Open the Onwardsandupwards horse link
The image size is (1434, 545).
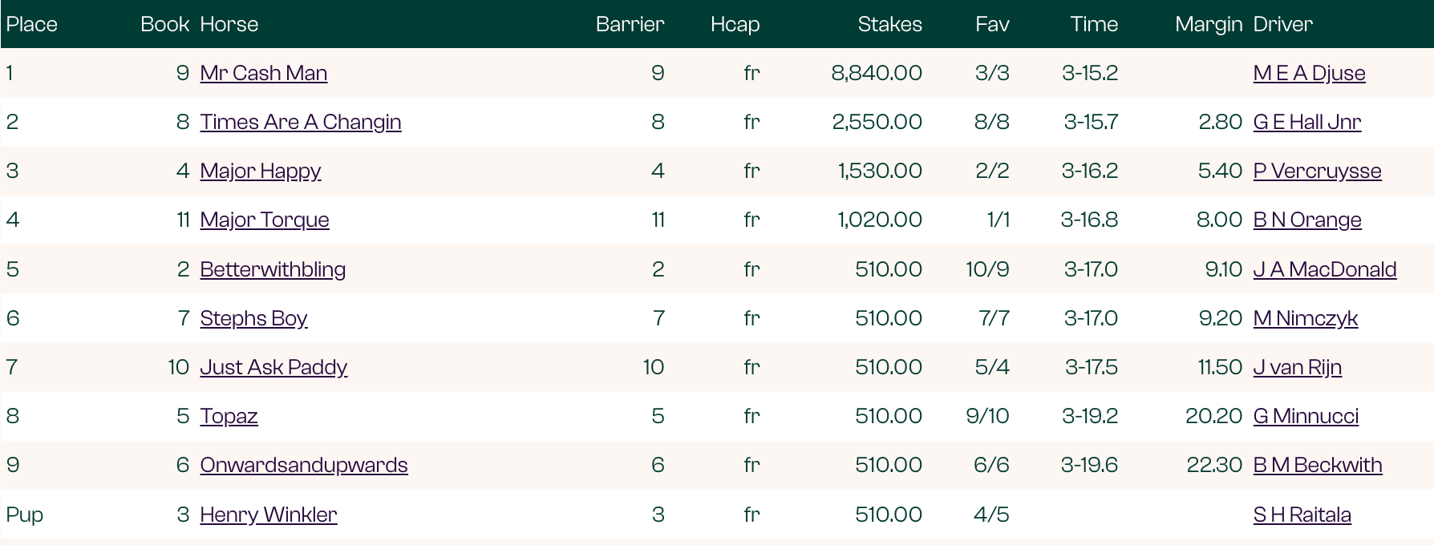(x=303, y=465)
